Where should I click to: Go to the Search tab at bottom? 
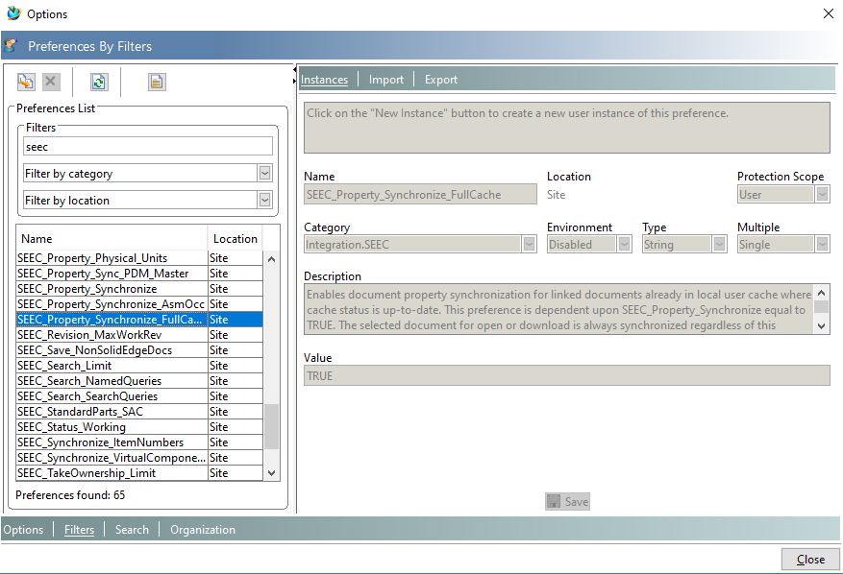pyautogui.click(x=131, y=529)
